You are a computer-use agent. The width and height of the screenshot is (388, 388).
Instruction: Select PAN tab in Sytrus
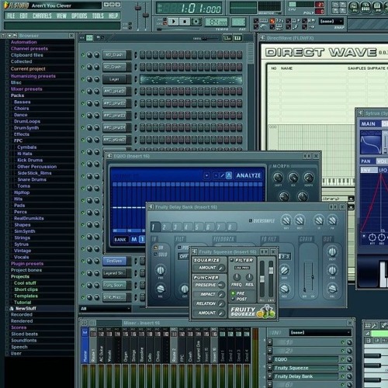[x=366, y=161]
